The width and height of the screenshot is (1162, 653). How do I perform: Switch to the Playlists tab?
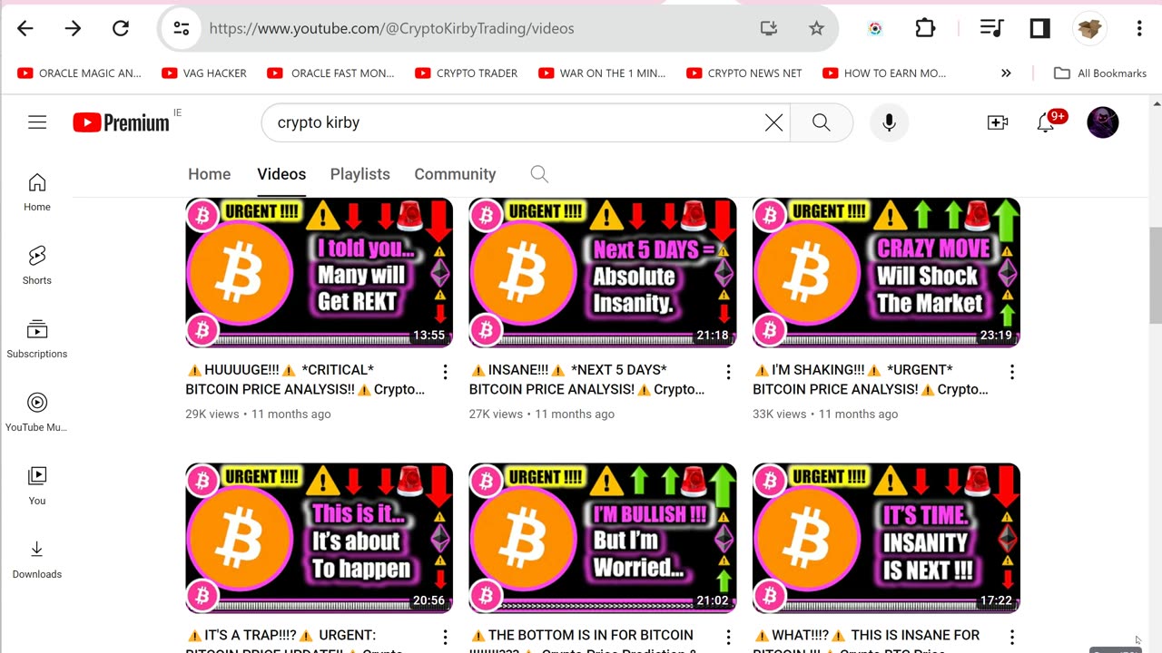click(x=360, y=174)
